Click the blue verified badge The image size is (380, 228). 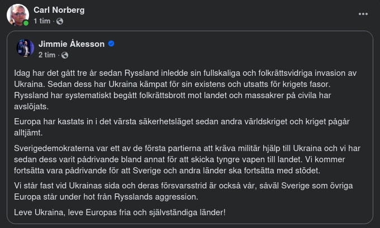(x=111, y=43)
